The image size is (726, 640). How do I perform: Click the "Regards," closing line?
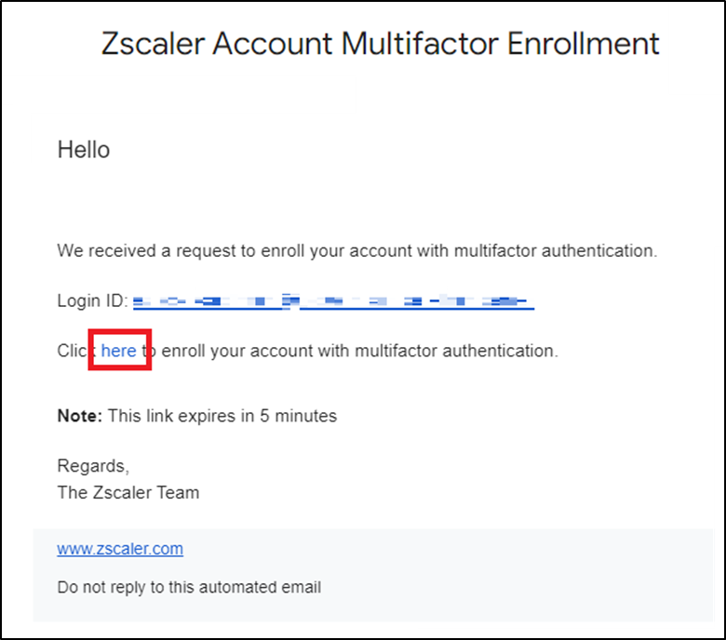pyautogui.click(x=93, y=466)
